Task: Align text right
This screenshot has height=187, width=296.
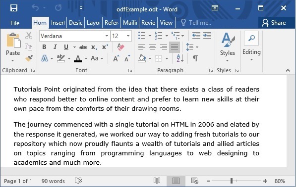Action: [164, 47]
